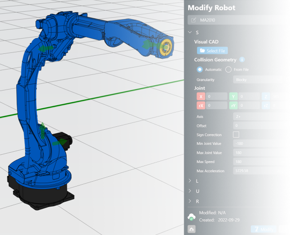Expand the L joint section
This screenshot has height=235, width=294.
click(x=190, y=181)
